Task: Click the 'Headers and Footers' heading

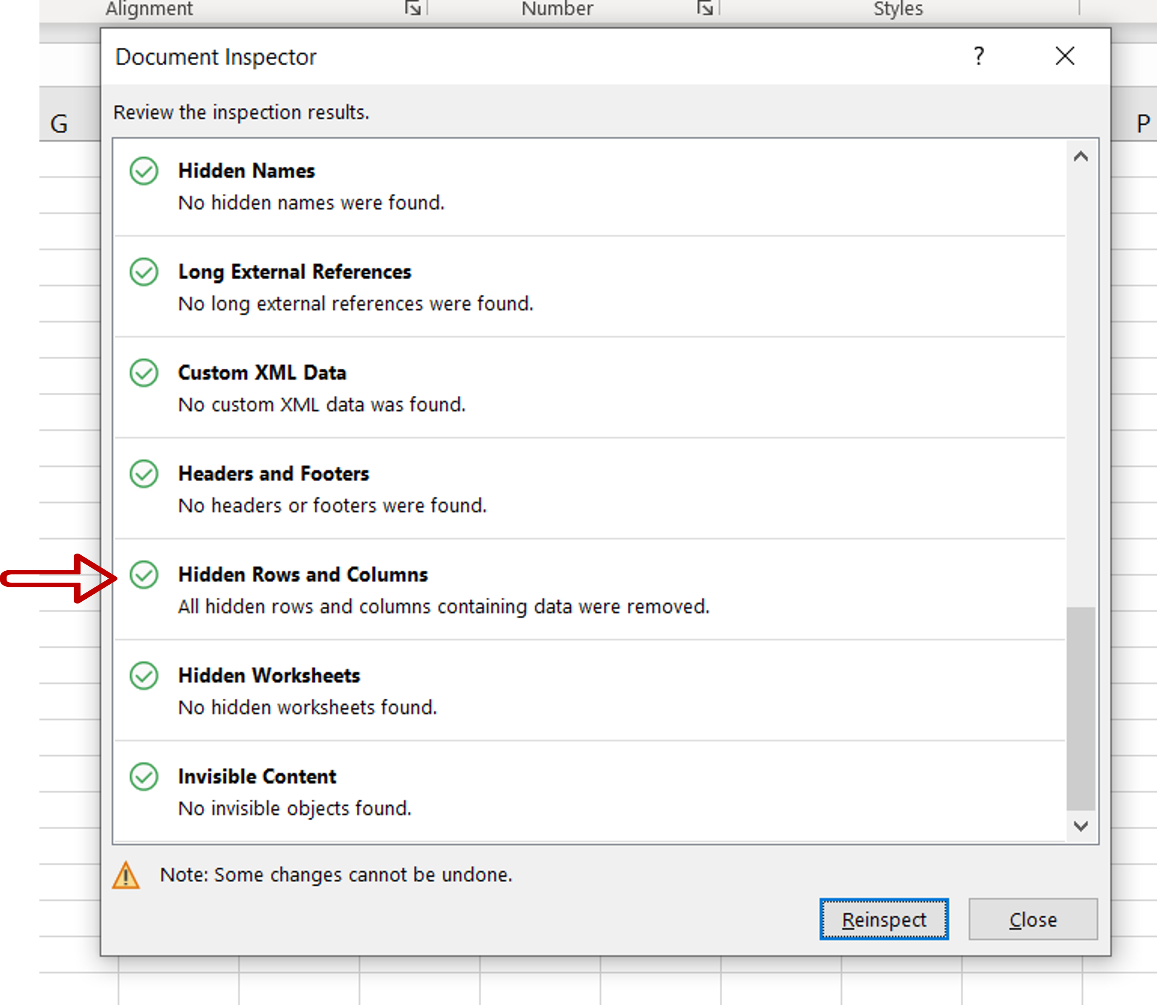Action: click(x=273, y=473)
